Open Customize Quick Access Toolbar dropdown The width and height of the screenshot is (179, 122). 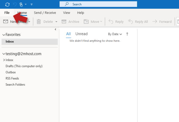tap(31, 4)
